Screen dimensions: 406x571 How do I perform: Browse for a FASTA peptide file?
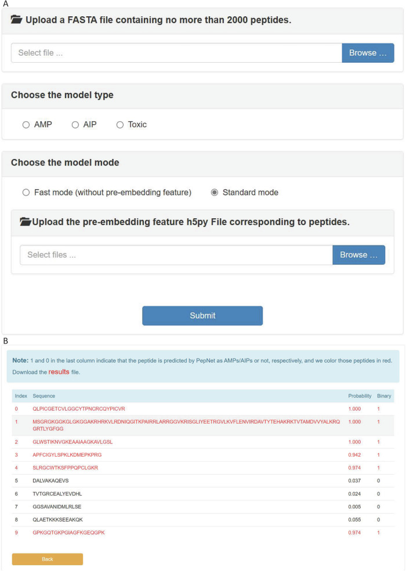368,53
